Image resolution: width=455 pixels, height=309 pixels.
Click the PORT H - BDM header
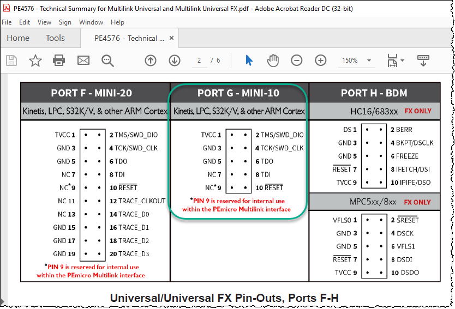coord(374,93)
